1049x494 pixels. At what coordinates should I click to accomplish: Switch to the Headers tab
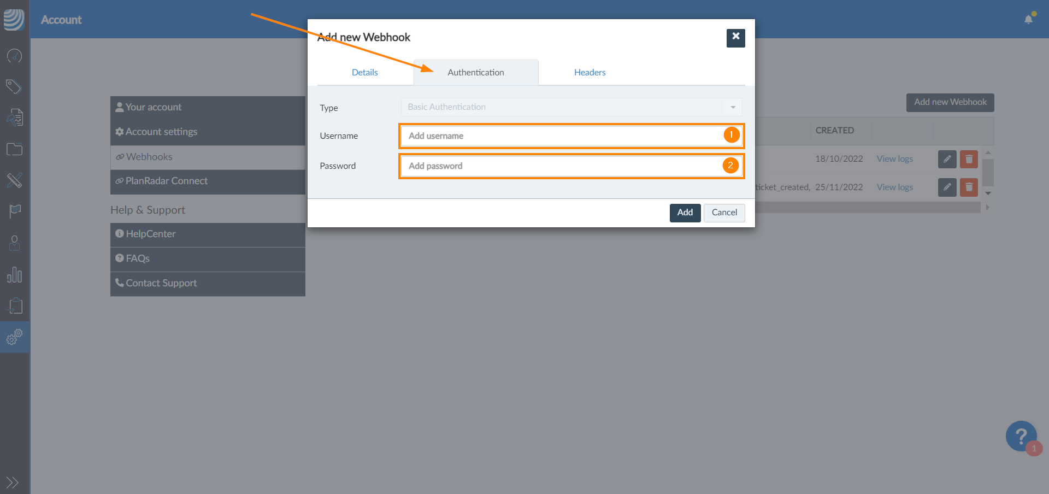click(x=590, y=73)
